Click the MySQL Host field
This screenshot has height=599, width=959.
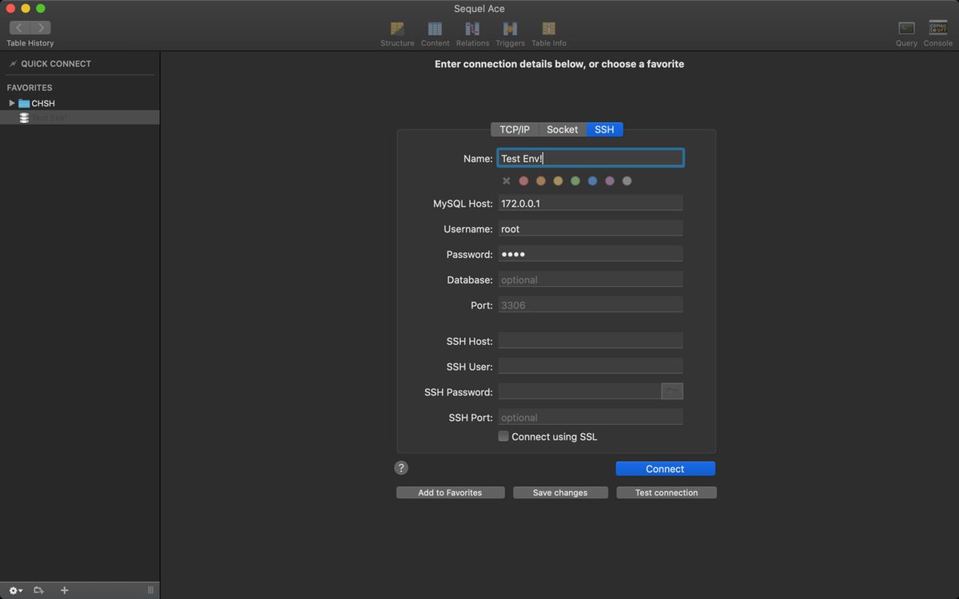coord(591,203)
